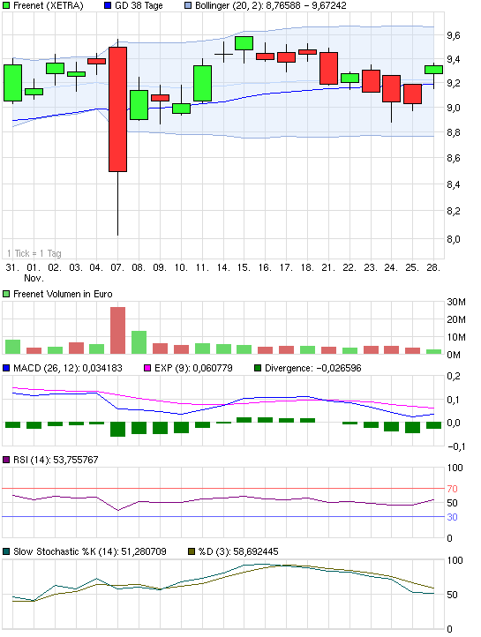
Task: Click the Divergence: -0,026596 label
Action: 313,368
